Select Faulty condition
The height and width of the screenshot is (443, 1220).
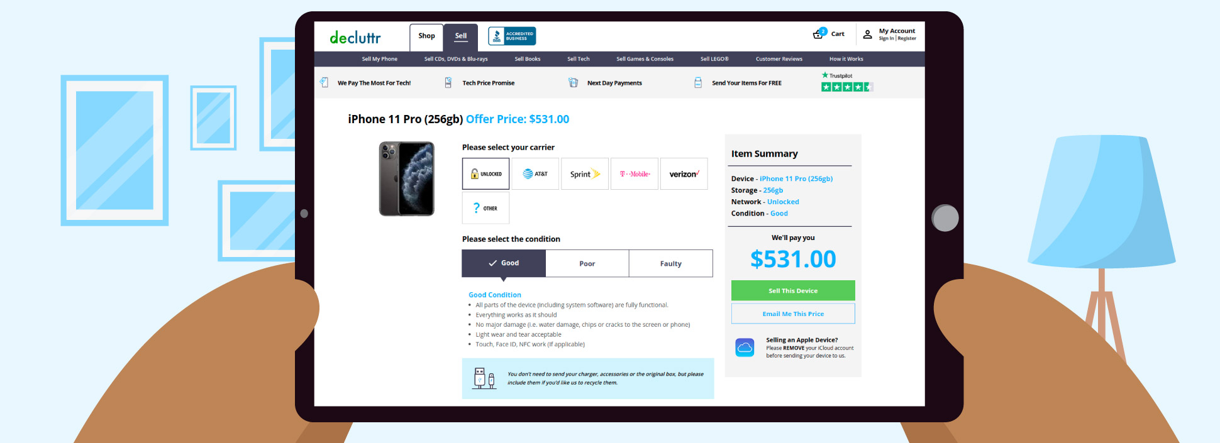click(x=671, y=263)
